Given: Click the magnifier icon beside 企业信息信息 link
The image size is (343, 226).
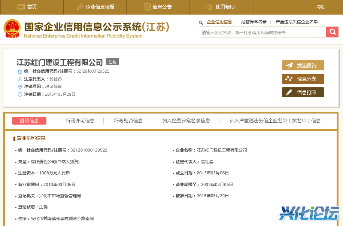Looking at the screenshot, I should 201,22.
